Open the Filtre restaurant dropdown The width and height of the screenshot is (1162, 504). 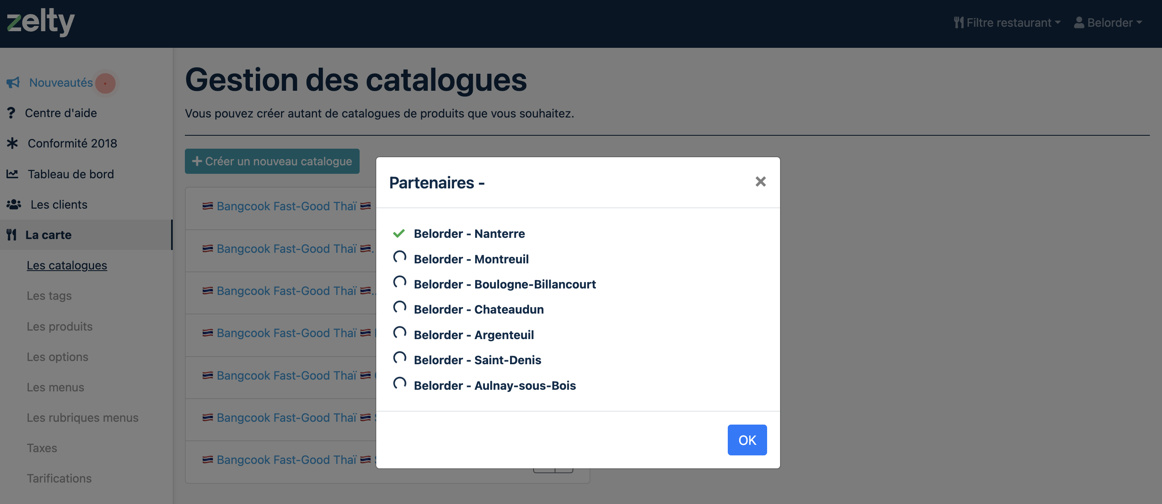click(1007, 23)
